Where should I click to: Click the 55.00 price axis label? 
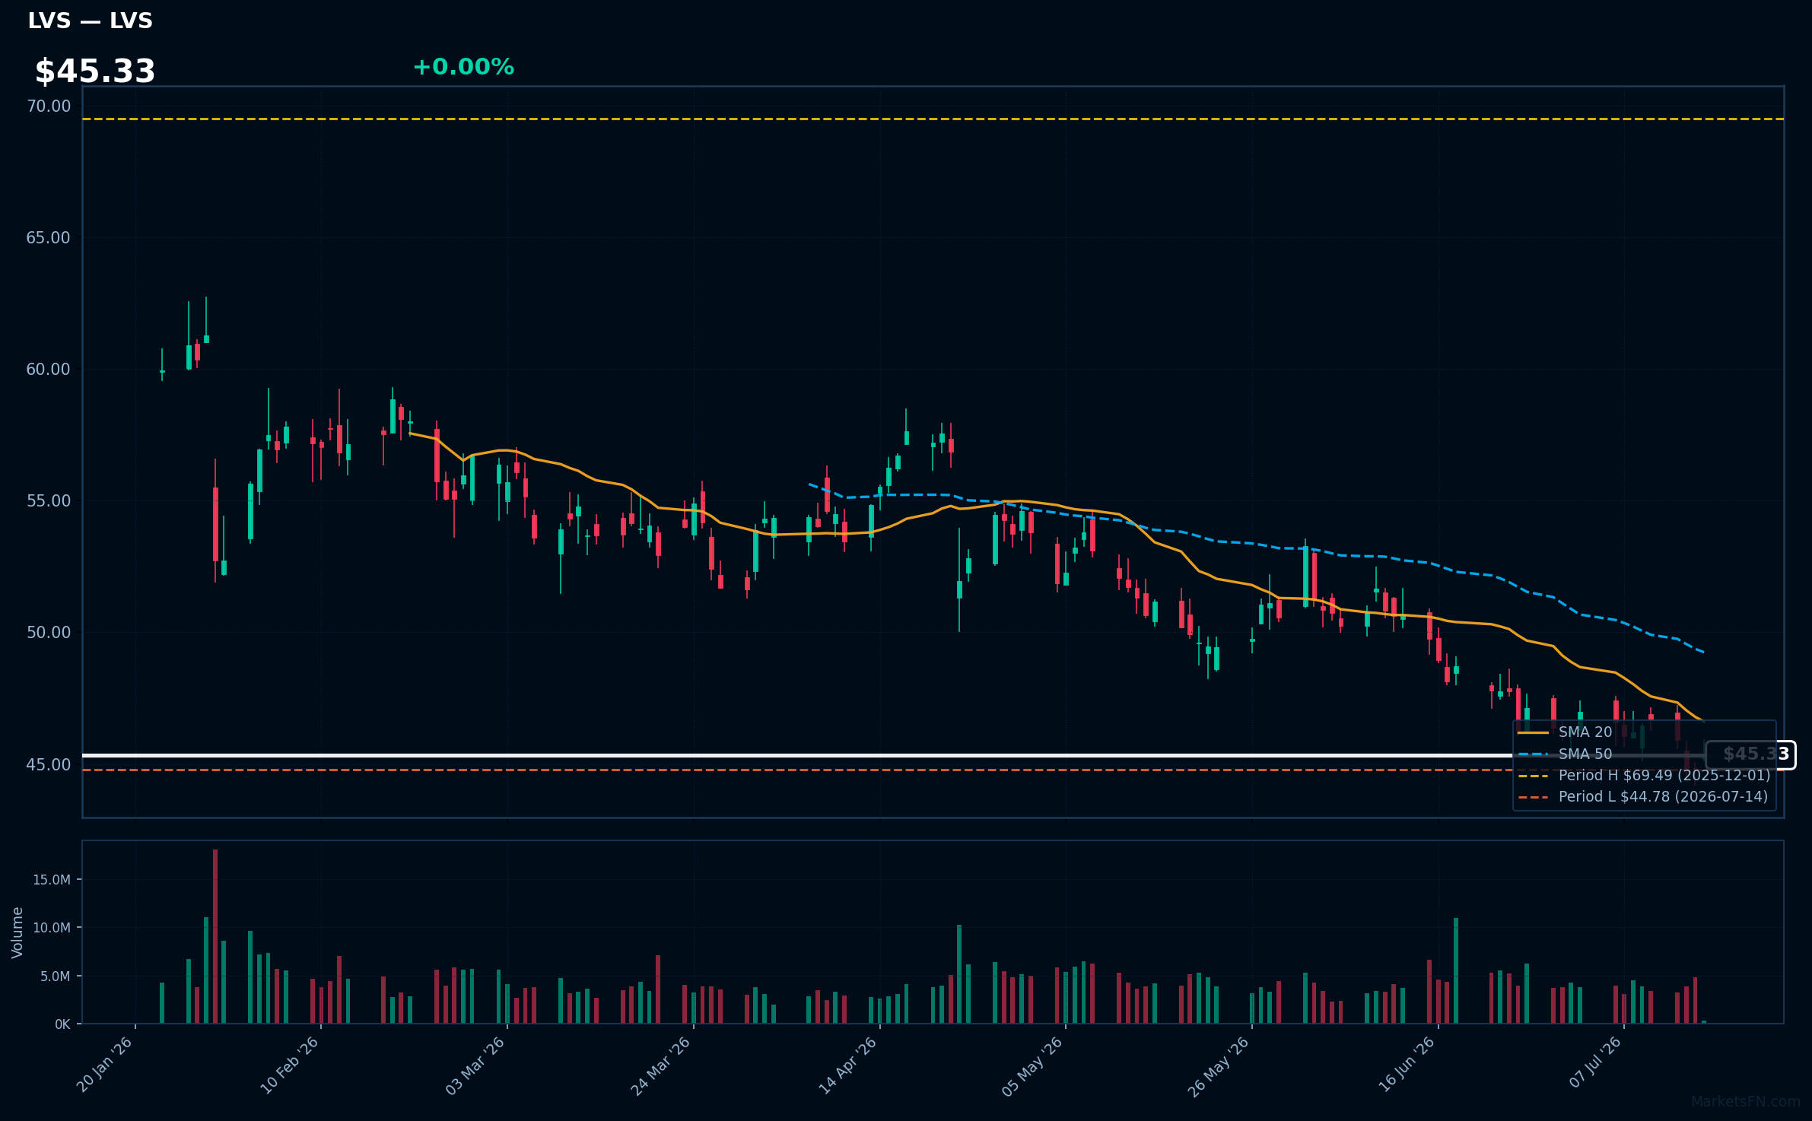[x=49, y=500]
